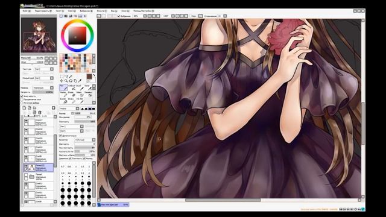Toggle the Preserve Opacity checkbox
This screenshot has height=217, width=386.
point(22,96)
